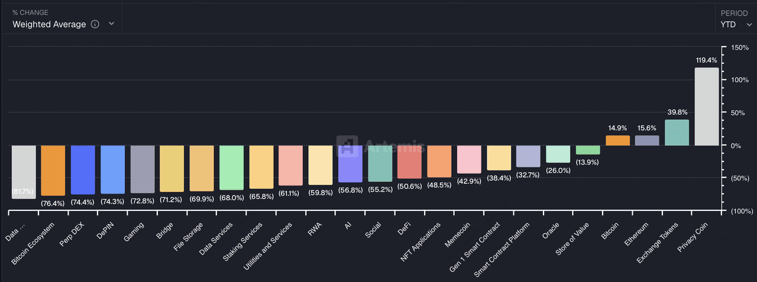Click the info icon beside Weighted Average
The image size is (757, 282).
point(95,24)
